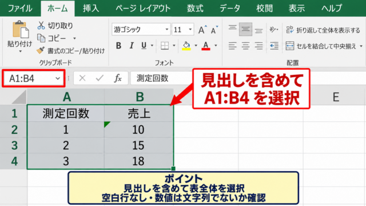Open the font name 游ゴシック dropdown
The width and height of the screenshot is (366, 206).
[x=167, y=29]
